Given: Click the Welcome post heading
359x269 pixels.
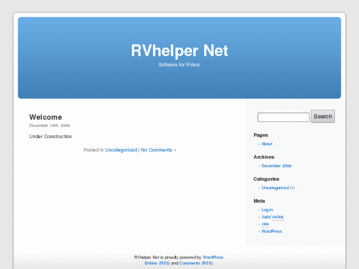Looking at the screenshot, I should tap(45, 117).
